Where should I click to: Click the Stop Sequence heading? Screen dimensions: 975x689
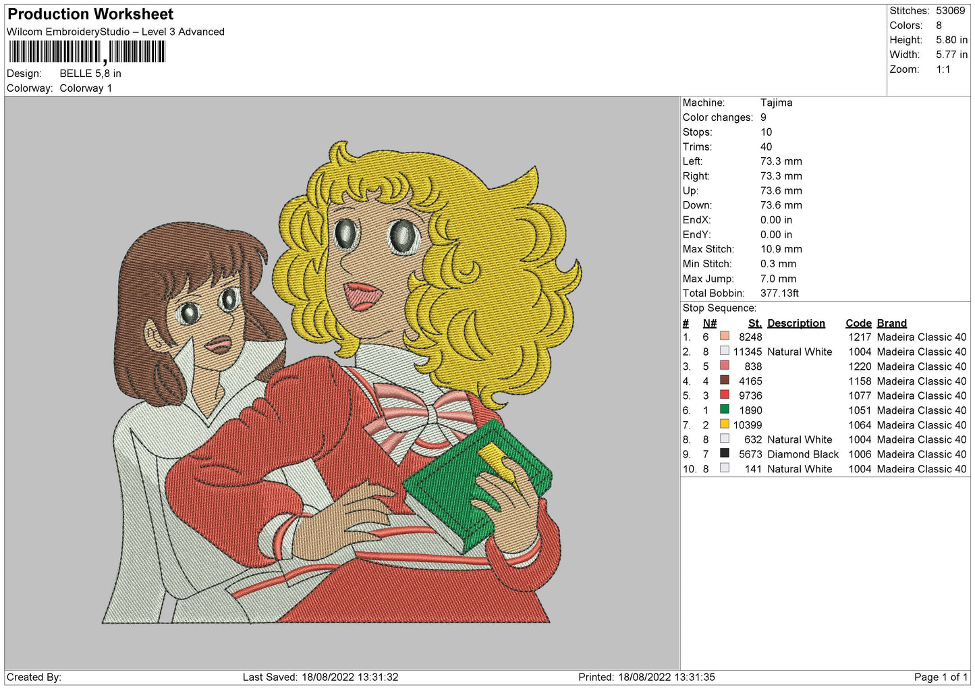(x=719, y=308)
